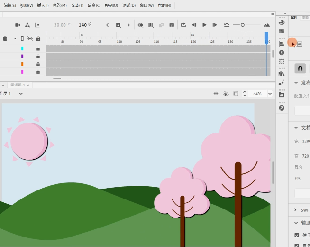The width and height of the screenshot is (310, 247).
Task: Open the Info panel icon
Action: [282, 53]
